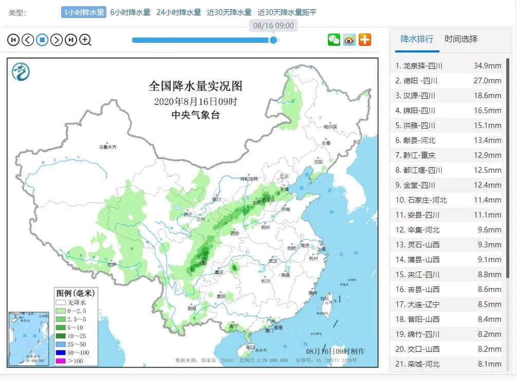Select ranking row 吉县-山西
The height and width of the screenshot is (380, 517).
click(x=448, y=289)
